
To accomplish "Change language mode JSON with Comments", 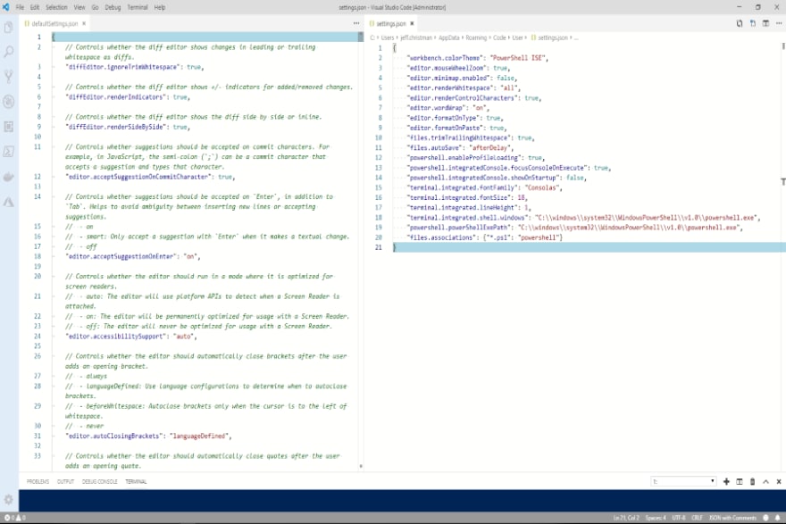I will [732, 518].
